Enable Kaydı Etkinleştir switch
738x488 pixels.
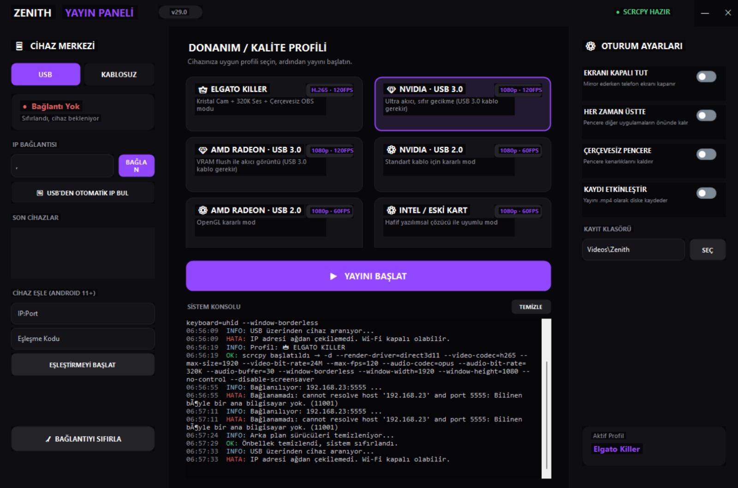(706, 193)
